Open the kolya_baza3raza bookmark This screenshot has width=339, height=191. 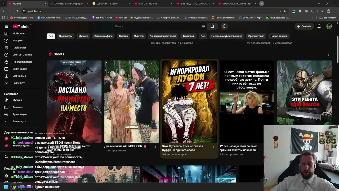[278, 18]
